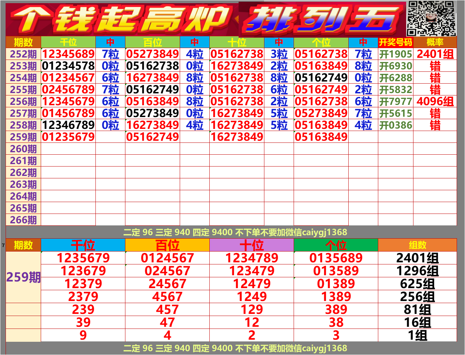Switch to the 个位 column in the bottom table

pyautogui.click(x=335, y=245)
